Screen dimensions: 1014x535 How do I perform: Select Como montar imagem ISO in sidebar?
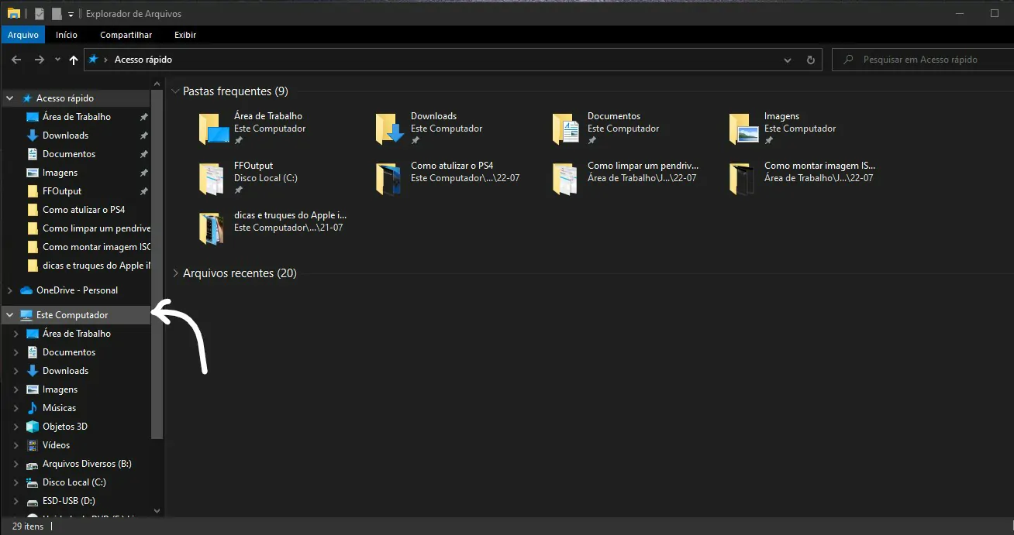[x=97, y=247]
